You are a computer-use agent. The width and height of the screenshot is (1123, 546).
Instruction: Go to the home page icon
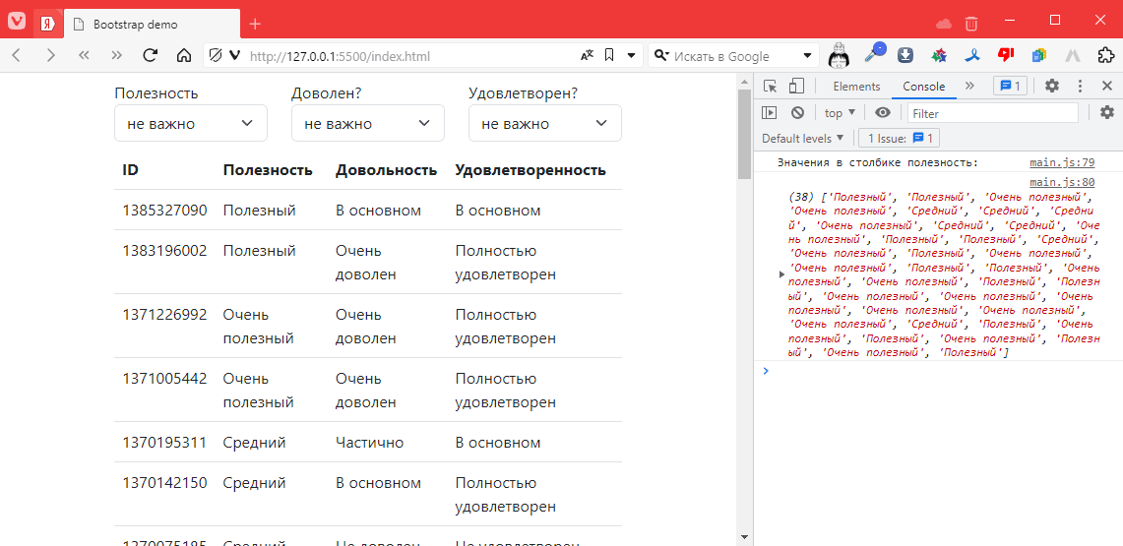(183, 56)
